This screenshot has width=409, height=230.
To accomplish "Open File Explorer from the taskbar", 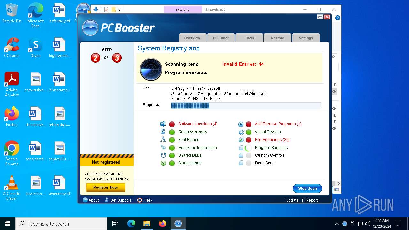I will point(147,224).
